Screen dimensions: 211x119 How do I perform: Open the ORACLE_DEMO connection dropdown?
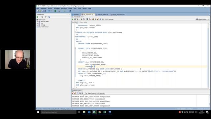pyautogui.click(x=203, y=19)
